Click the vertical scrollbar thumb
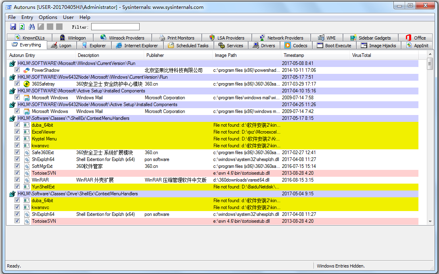 coord(430,64)
